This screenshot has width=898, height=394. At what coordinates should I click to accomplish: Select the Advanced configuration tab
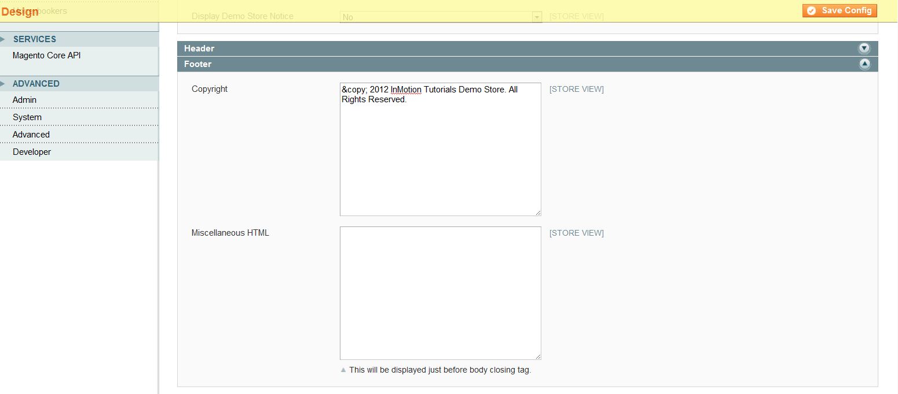[31, 135]
